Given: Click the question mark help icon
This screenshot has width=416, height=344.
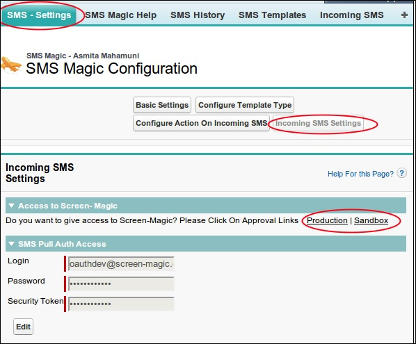Looking at the screenshot, I should coord(401,173).
